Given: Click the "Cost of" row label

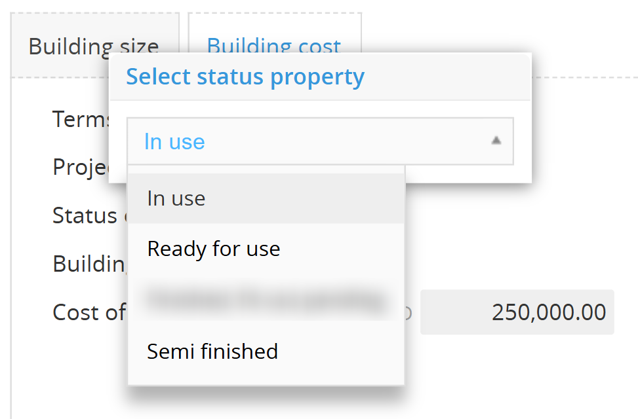Looking at the screenshot, I should [89, 312].
